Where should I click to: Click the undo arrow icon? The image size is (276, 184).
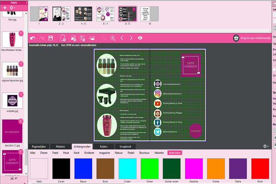tap(33, 38)
